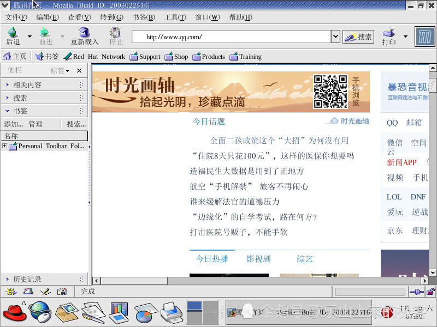
Task: Open the 工具(T) menu
Action: (x=175, y=17)
